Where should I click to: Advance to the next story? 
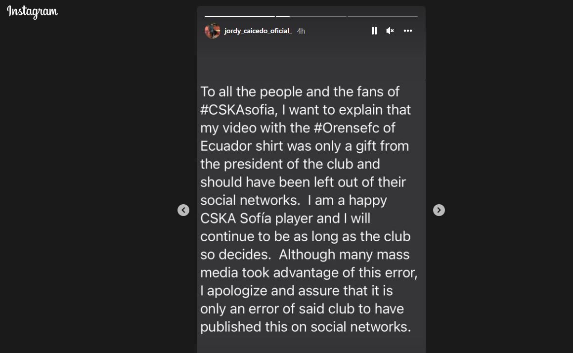tap(439, 210)
